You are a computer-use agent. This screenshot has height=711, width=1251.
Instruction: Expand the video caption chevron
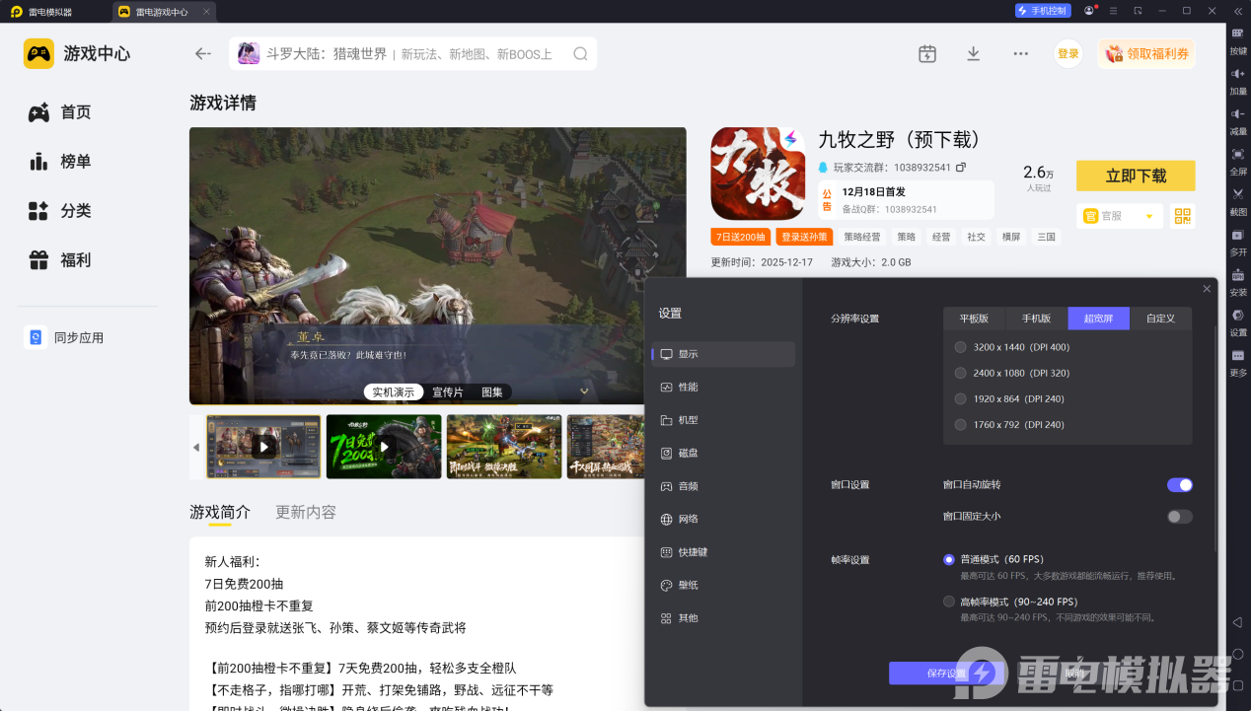(x=584, y=391)
